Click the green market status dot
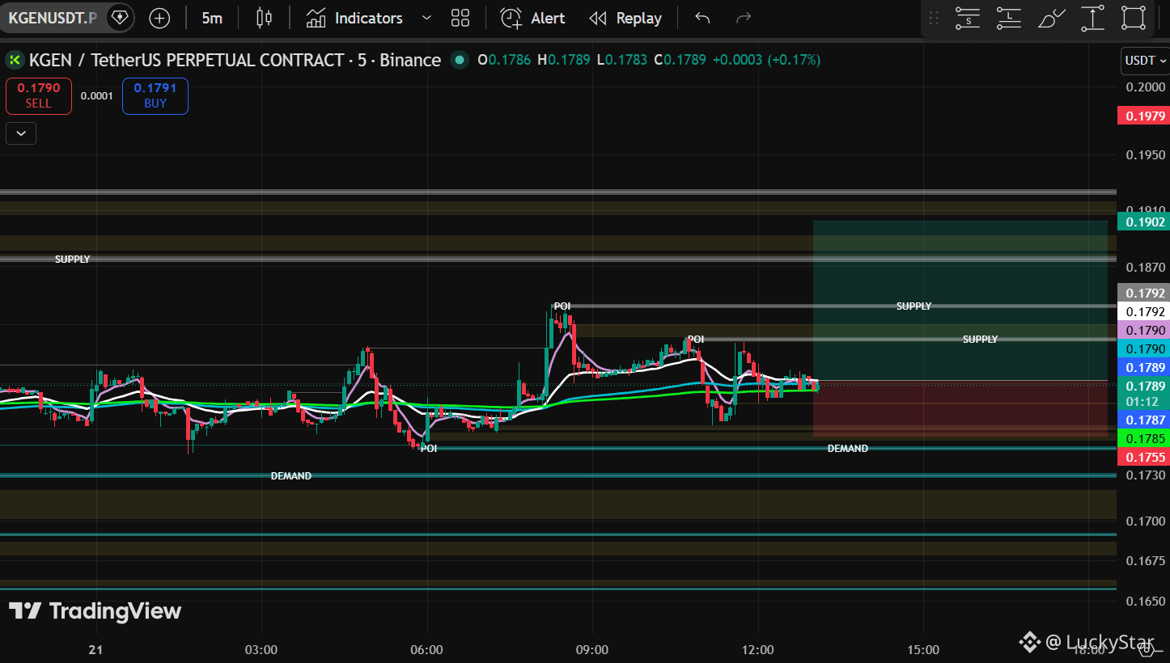 [x=460, y=60]
